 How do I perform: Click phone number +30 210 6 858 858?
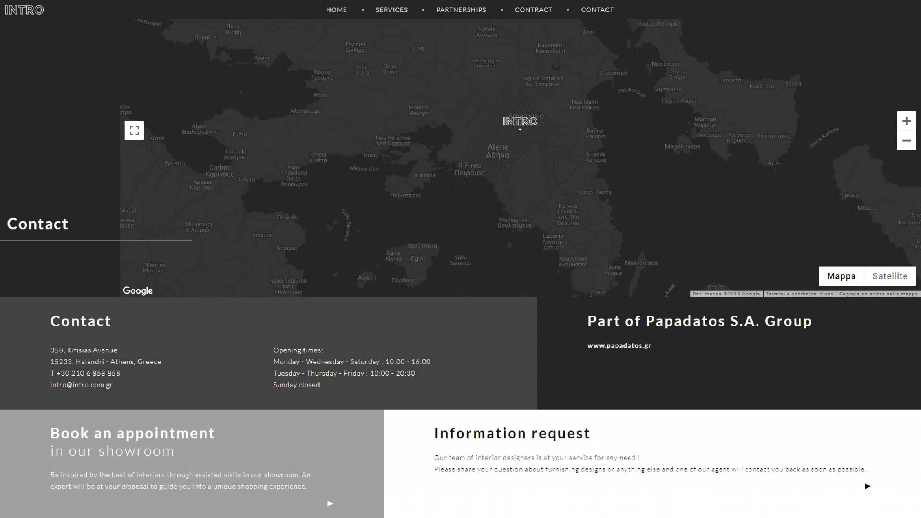tap(88, 373)
